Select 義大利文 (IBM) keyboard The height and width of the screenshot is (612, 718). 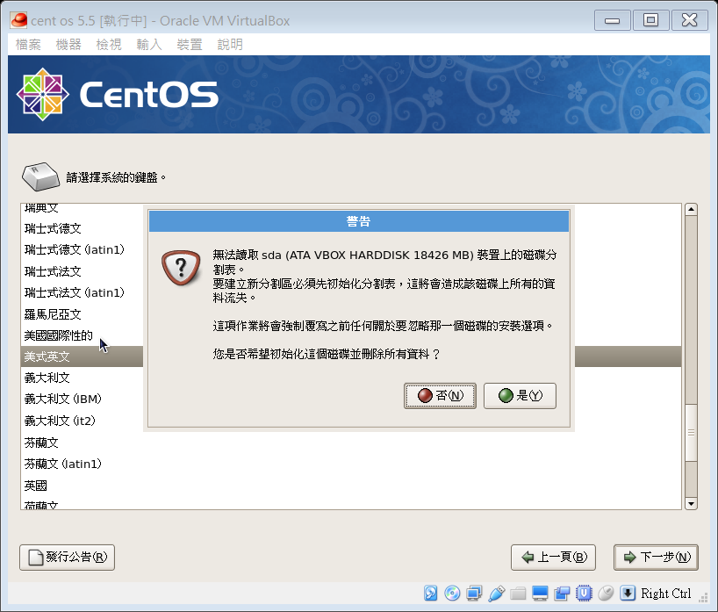(x=62, y=399)
